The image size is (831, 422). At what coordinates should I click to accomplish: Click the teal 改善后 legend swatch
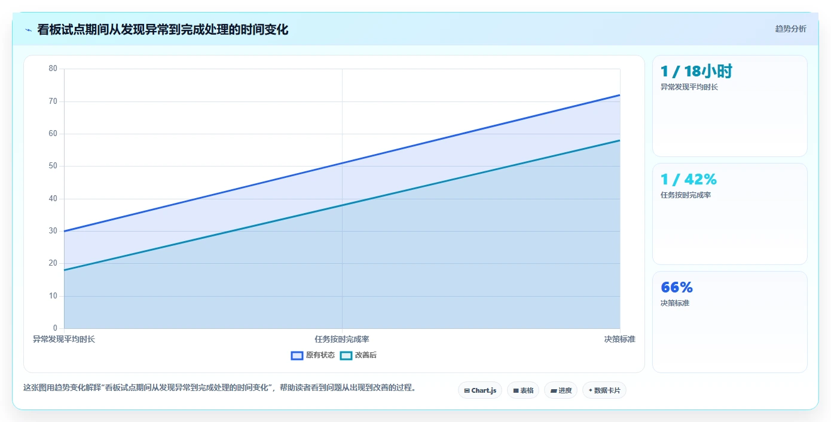(x=346, y=355)
